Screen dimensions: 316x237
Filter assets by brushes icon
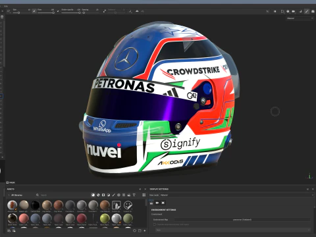click(114, 195)
